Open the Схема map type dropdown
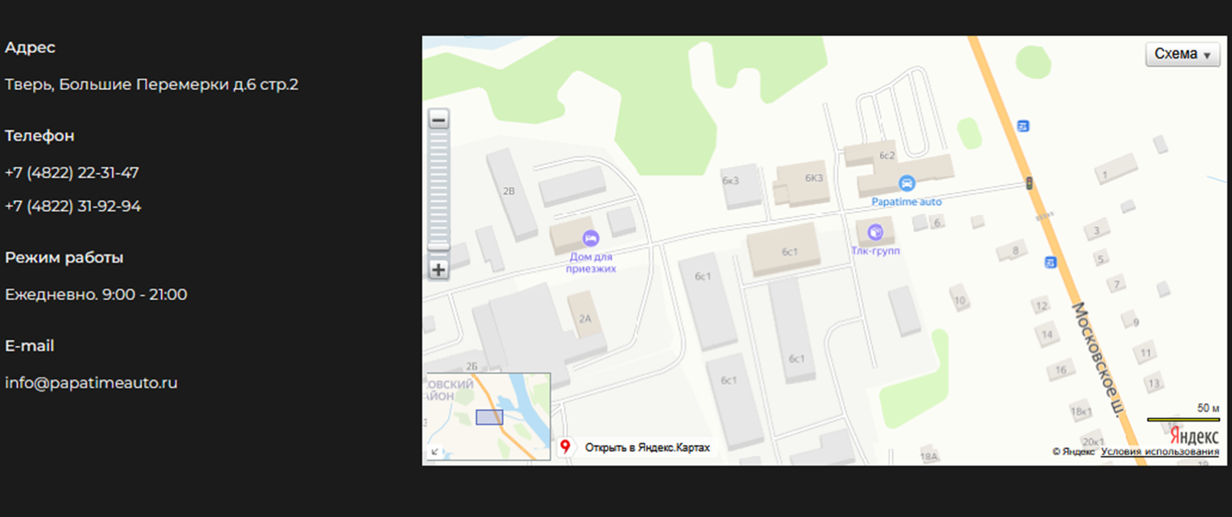The height and width of the screenshot is (517, 1232). coord(1182,54)
